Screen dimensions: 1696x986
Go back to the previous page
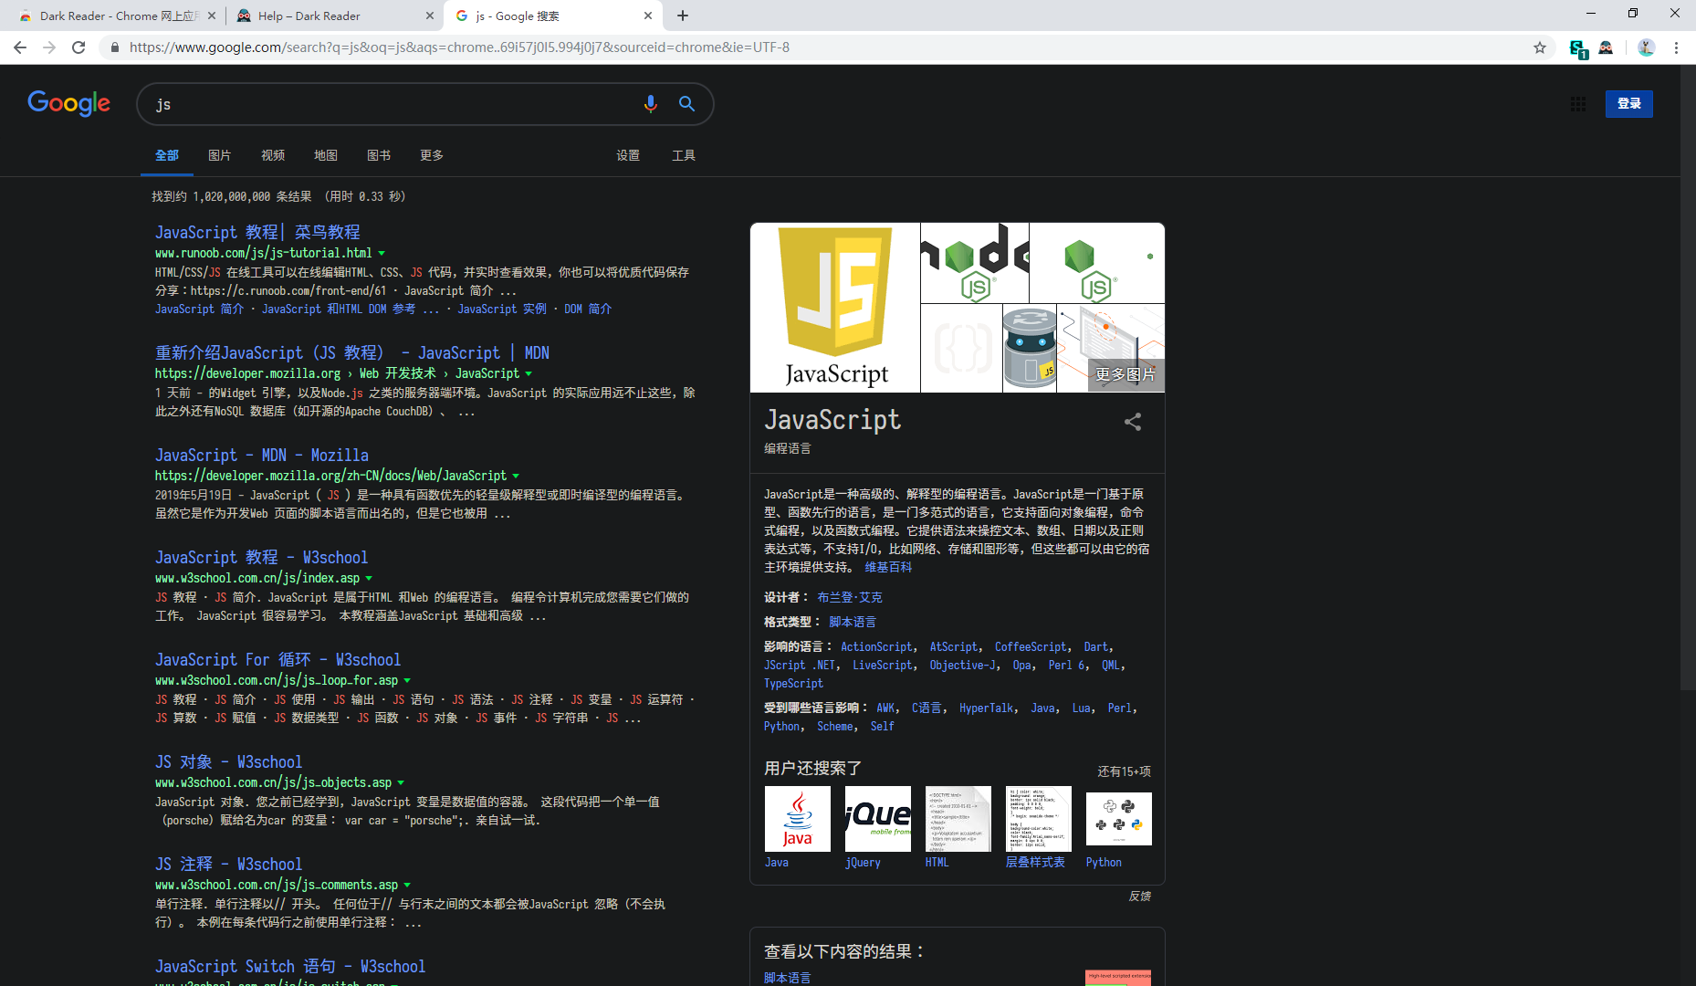(x=20, y=47)
